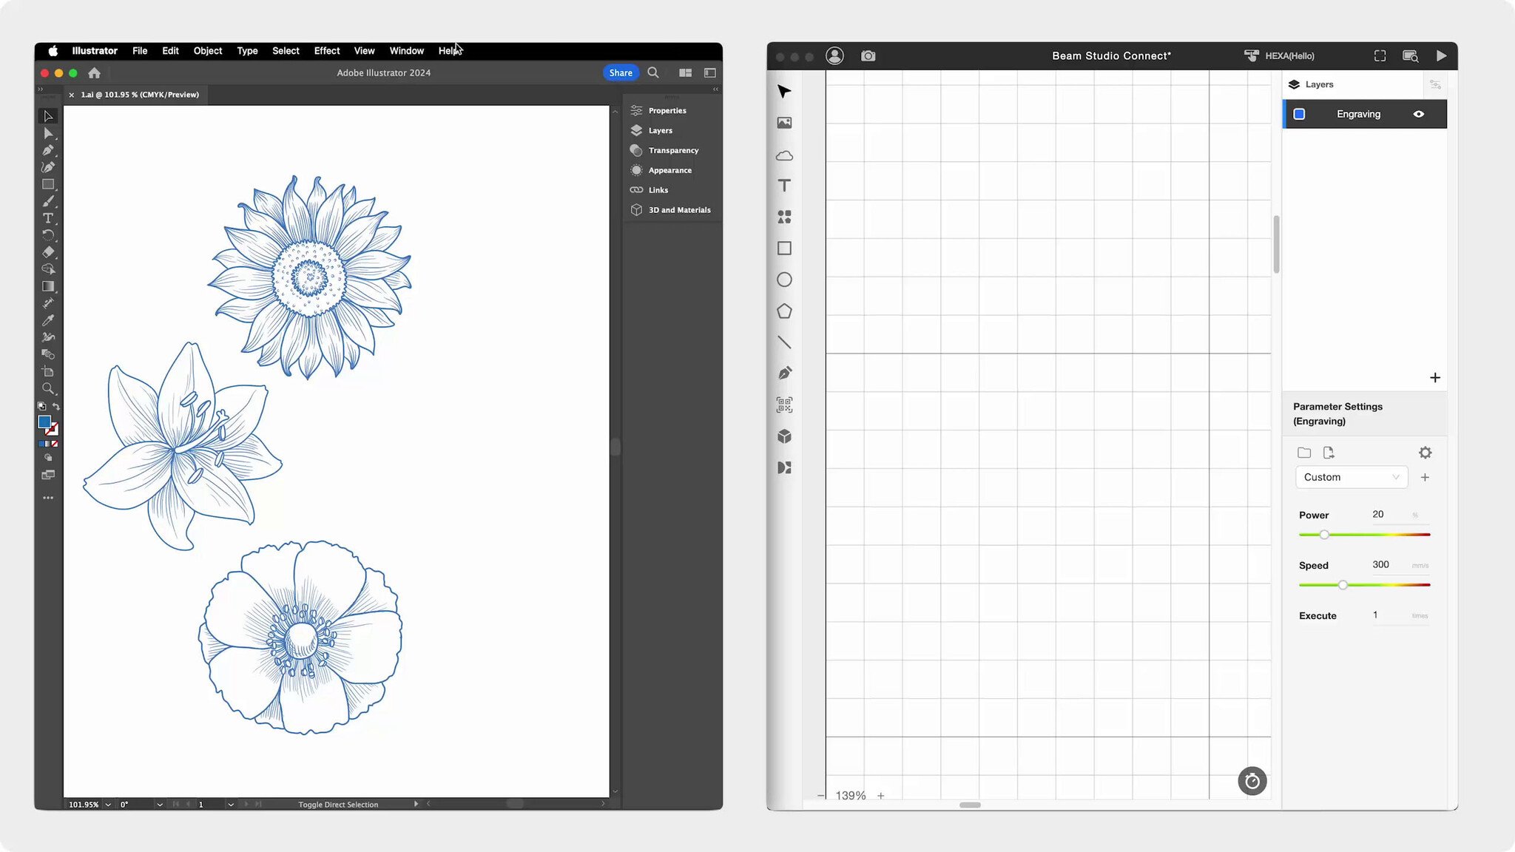
Task: Select the Eyedropper tool in Illustrator
Action: (x=48, y=320)
